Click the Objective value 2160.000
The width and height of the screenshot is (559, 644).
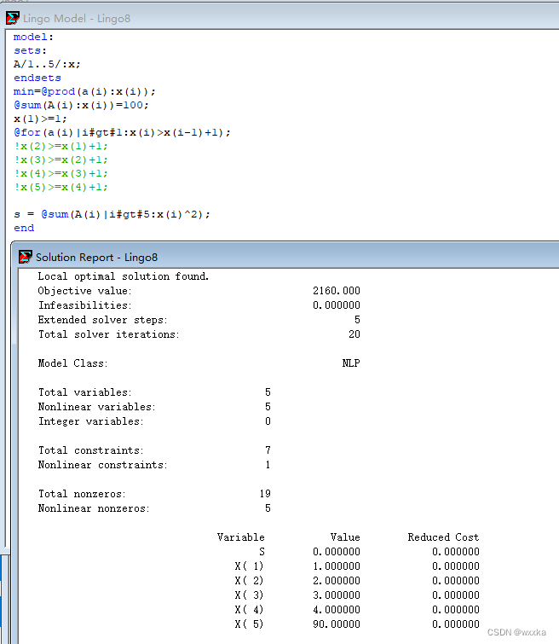point(336,291)
